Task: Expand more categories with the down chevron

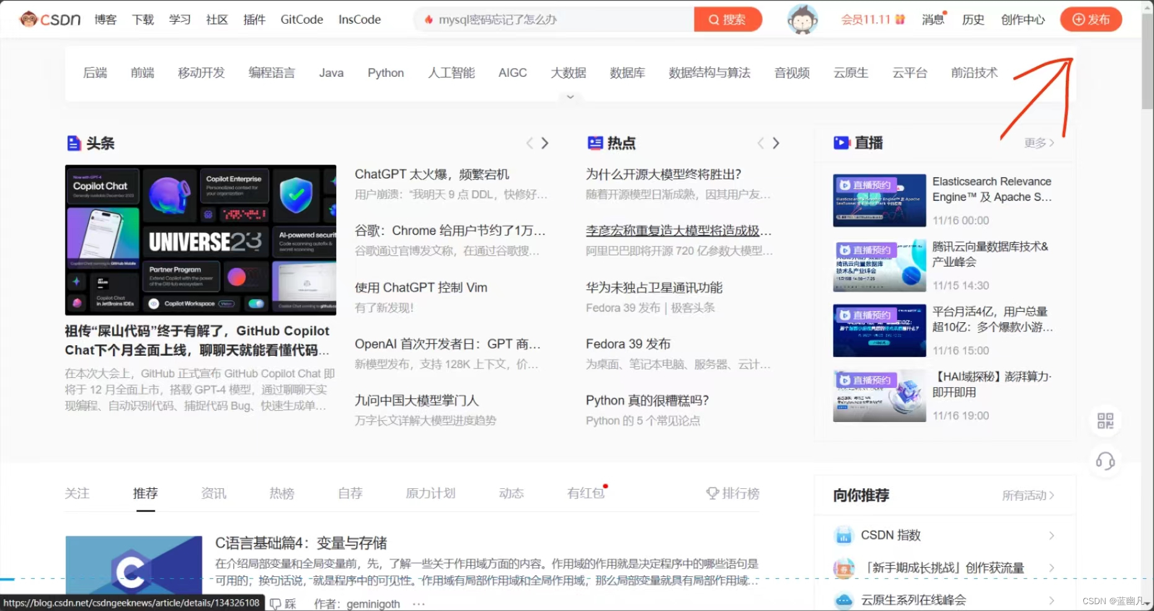Action: pos(570,97)
